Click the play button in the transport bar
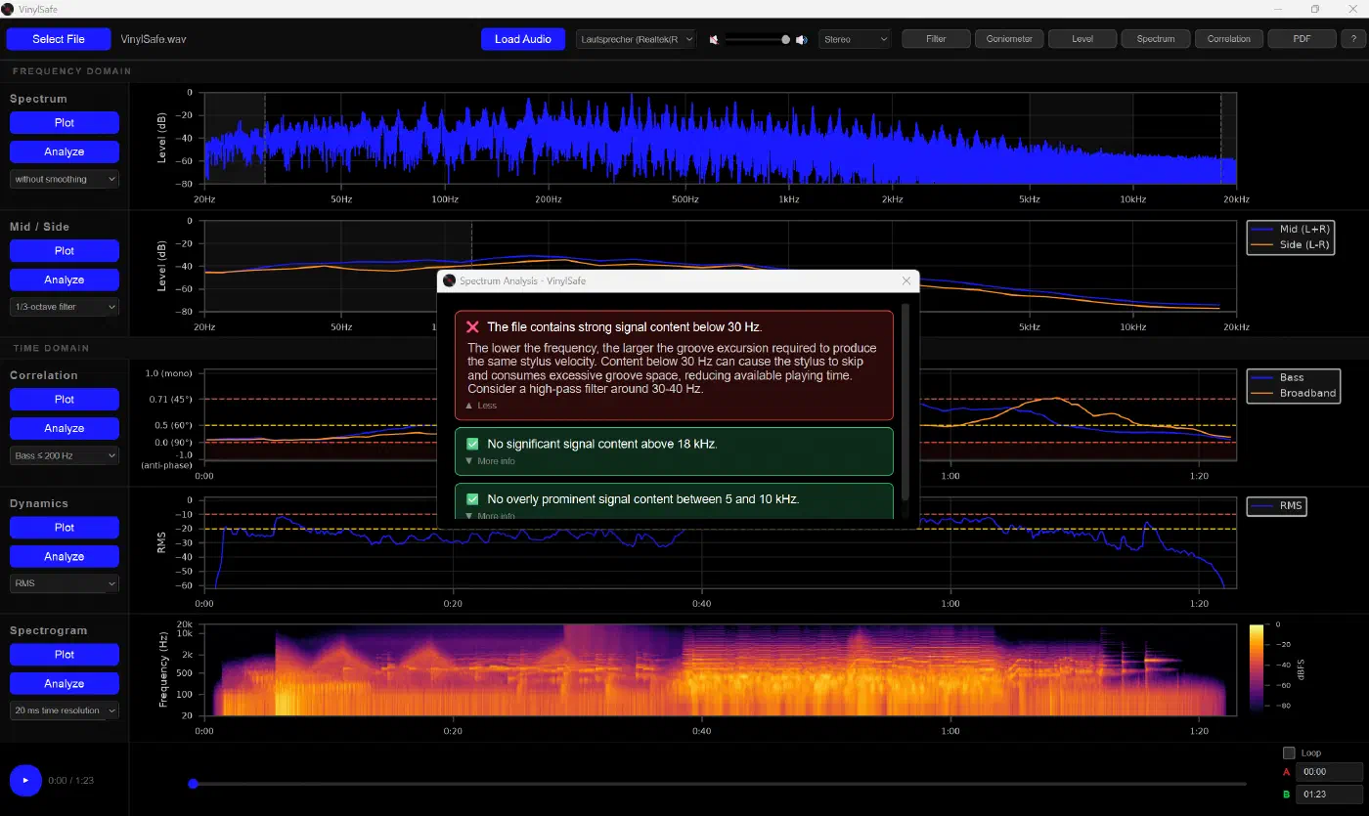The width and height of the screenshot is (1369, 816). [25, 780]
